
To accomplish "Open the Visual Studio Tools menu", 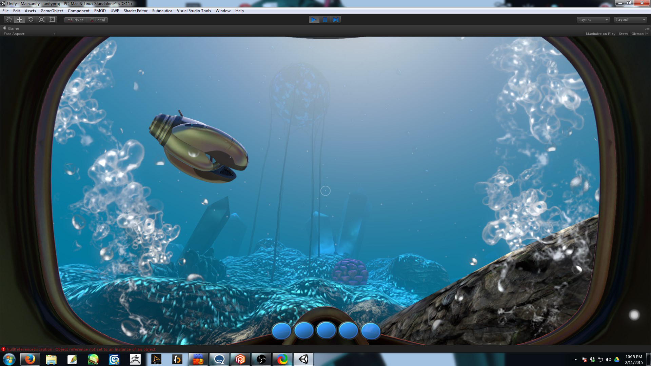I will tap(194, 11).
